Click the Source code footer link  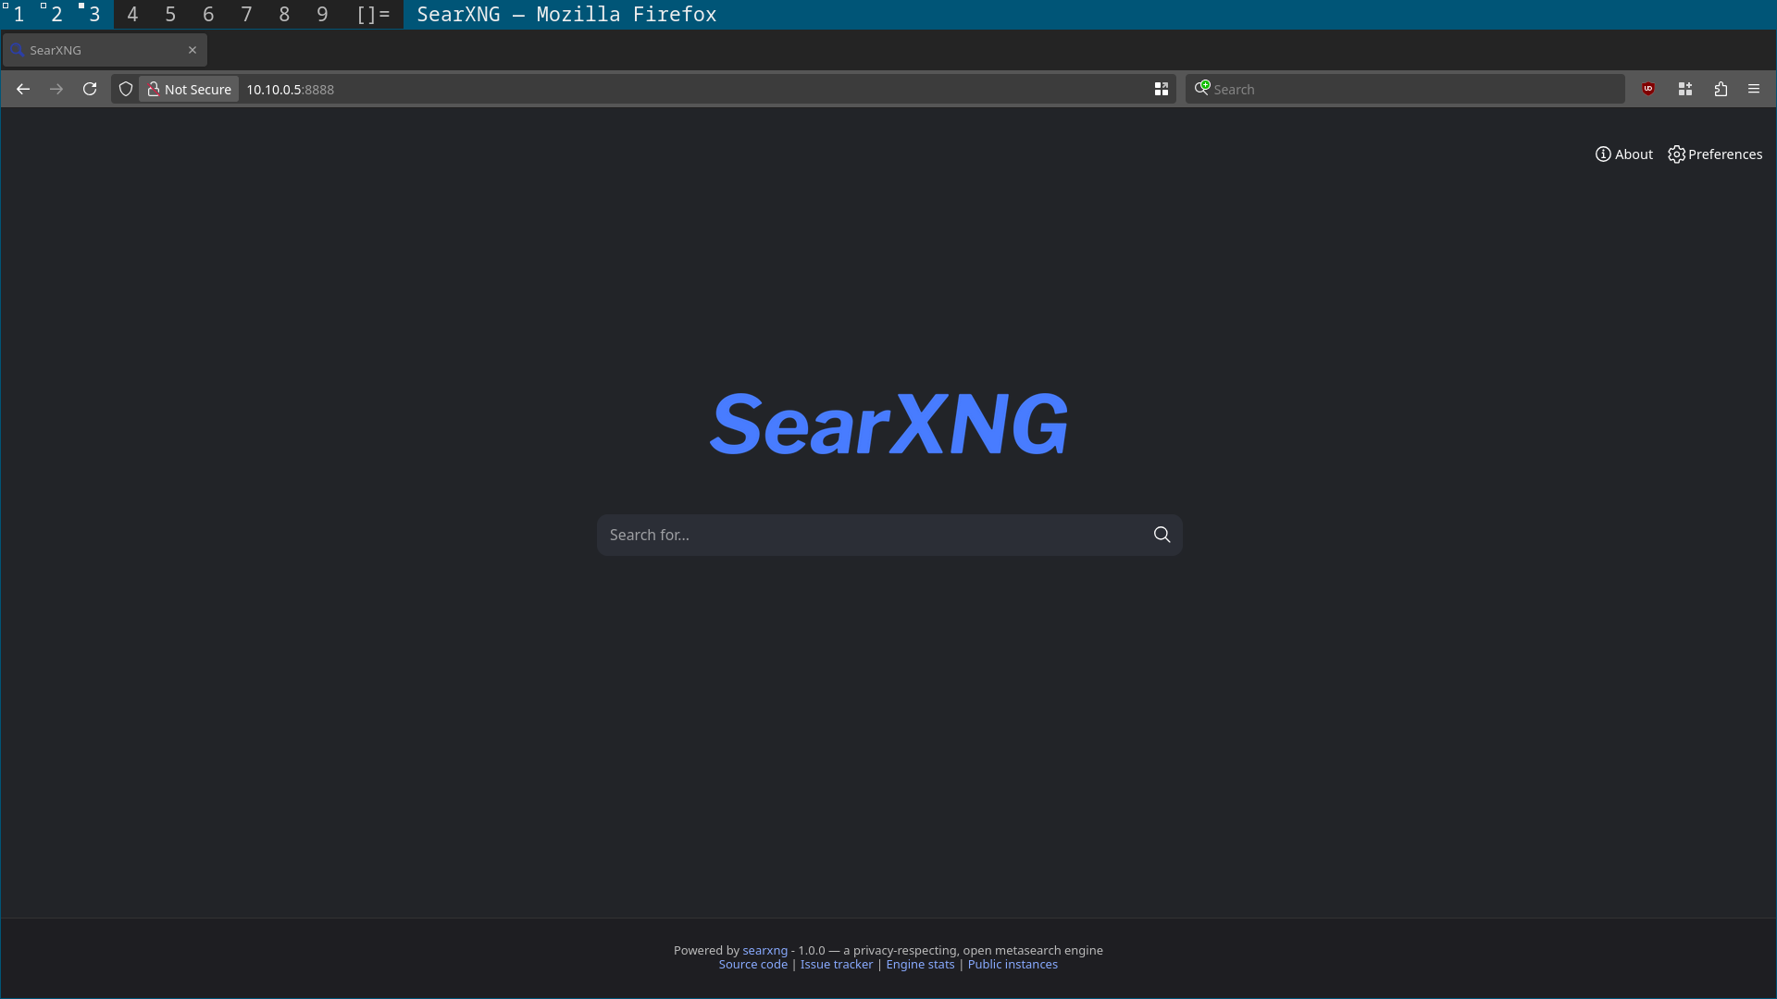click(752, 964)
